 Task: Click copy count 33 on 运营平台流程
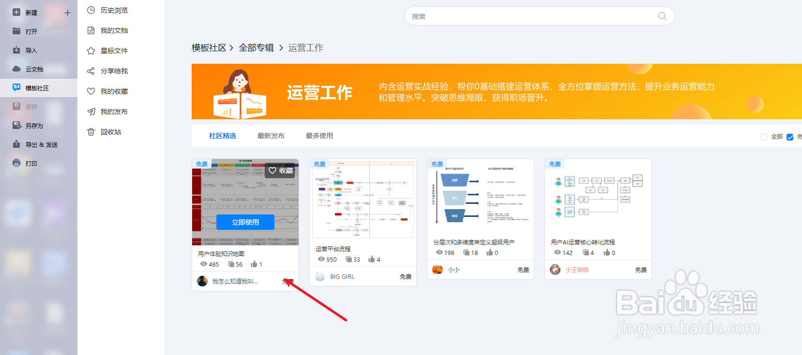pyautogui.click(x=357, y=260)
